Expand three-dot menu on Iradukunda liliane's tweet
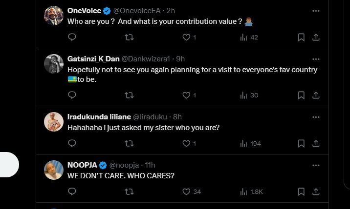The height and width of the screenshot is (209, 350). click(316, 117)
